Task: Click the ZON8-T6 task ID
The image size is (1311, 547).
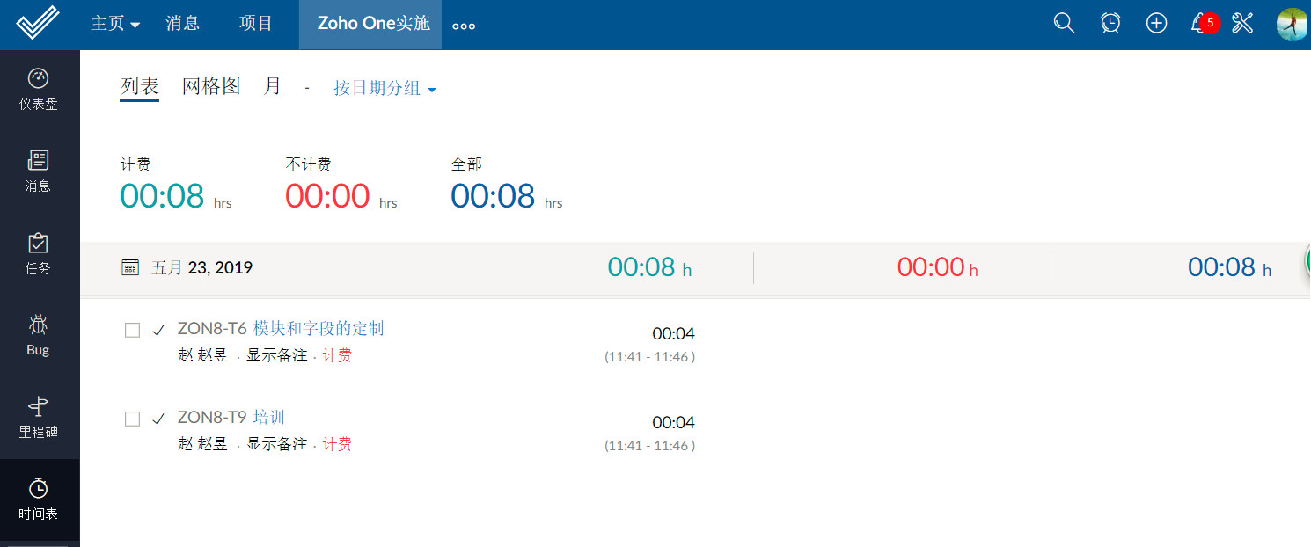Action: [x=212, y=330]
